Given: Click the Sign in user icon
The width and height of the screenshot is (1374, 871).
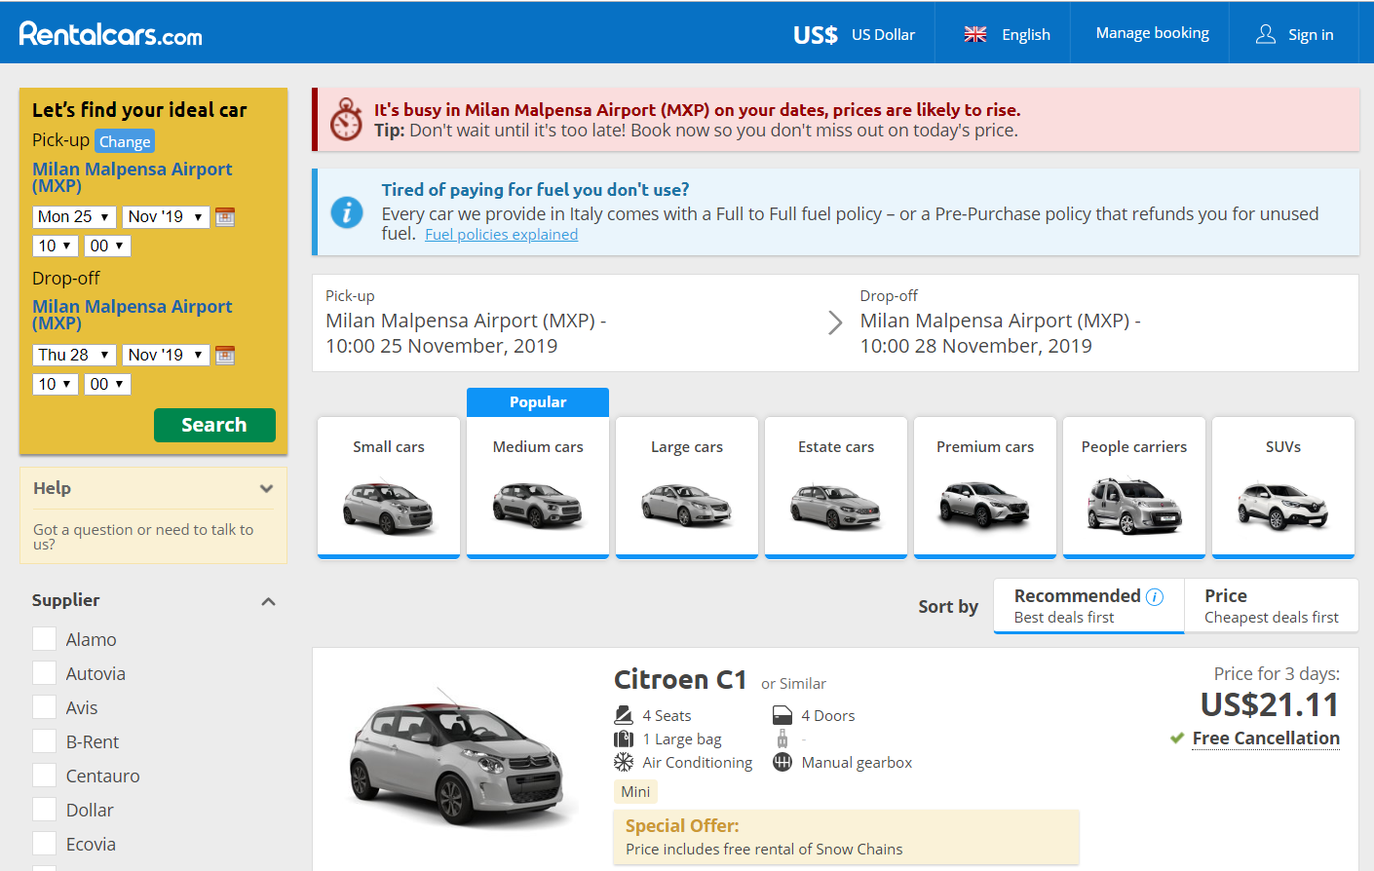Looking at the screenshot, I should 1265,34.
